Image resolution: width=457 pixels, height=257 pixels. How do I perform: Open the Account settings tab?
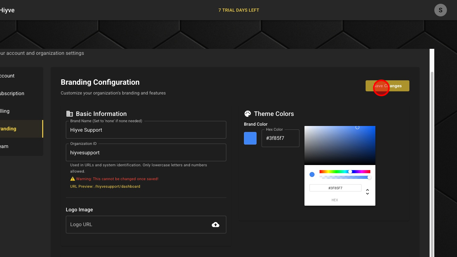point(8,76)
